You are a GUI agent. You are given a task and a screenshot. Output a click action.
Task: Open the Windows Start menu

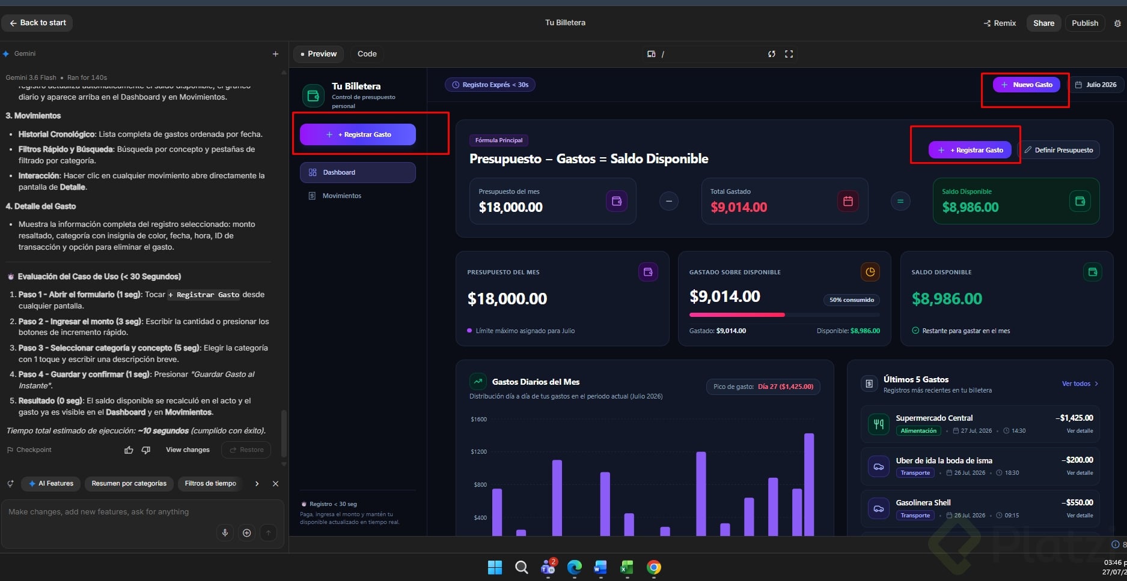[x=495, y=567]
